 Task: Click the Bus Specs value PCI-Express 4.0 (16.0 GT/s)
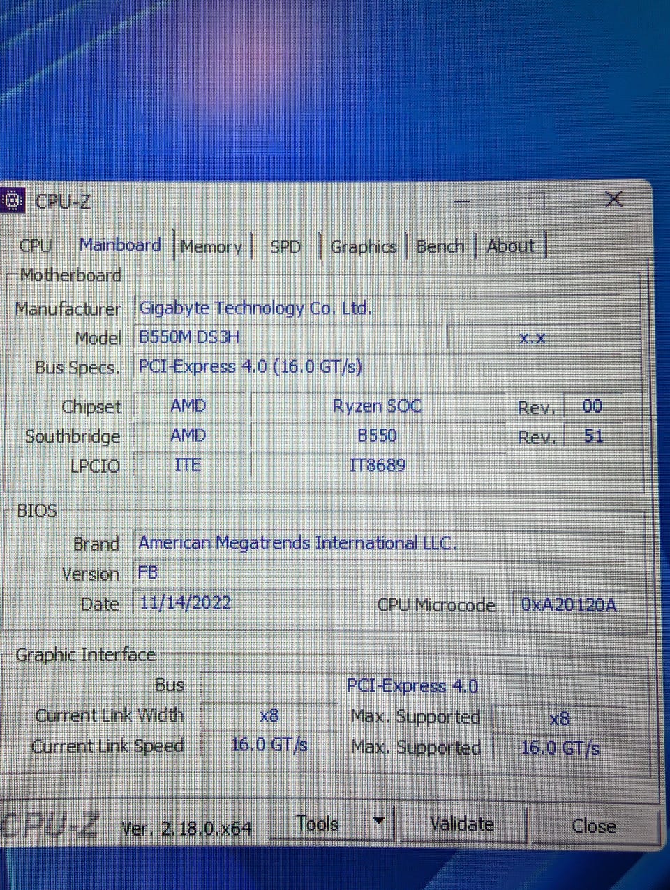[x=377, y=366]
